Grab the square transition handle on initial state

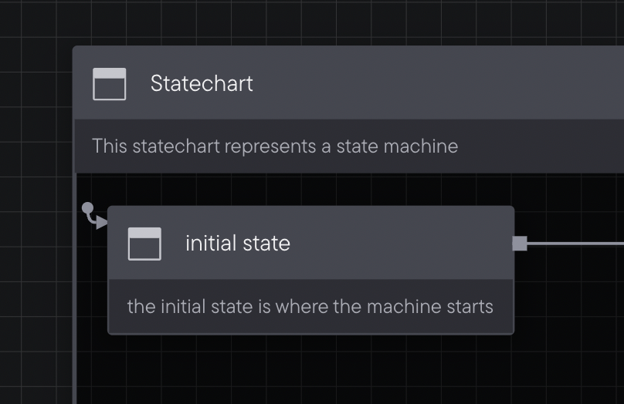[520, 244]
